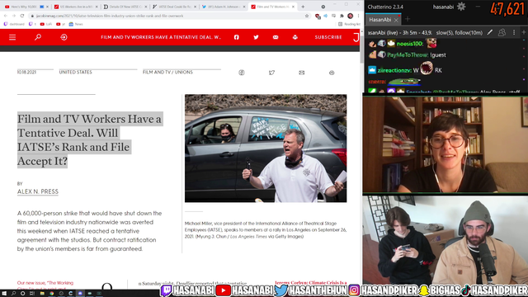Screen dimensions: 528x297
Task: Open Chatterino settings gear
Action: tap(461, 7)
